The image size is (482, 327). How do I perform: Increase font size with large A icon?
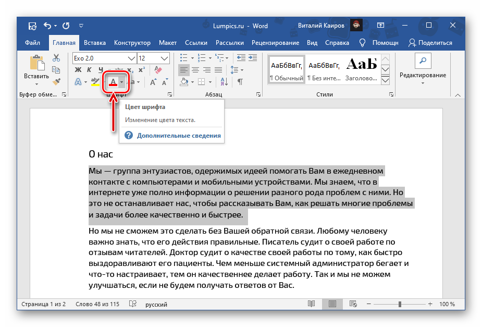click(x=153, y=82)
